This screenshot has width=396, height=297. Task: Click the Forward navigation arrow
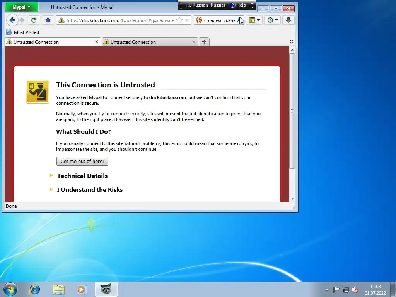tap(22, 20)
